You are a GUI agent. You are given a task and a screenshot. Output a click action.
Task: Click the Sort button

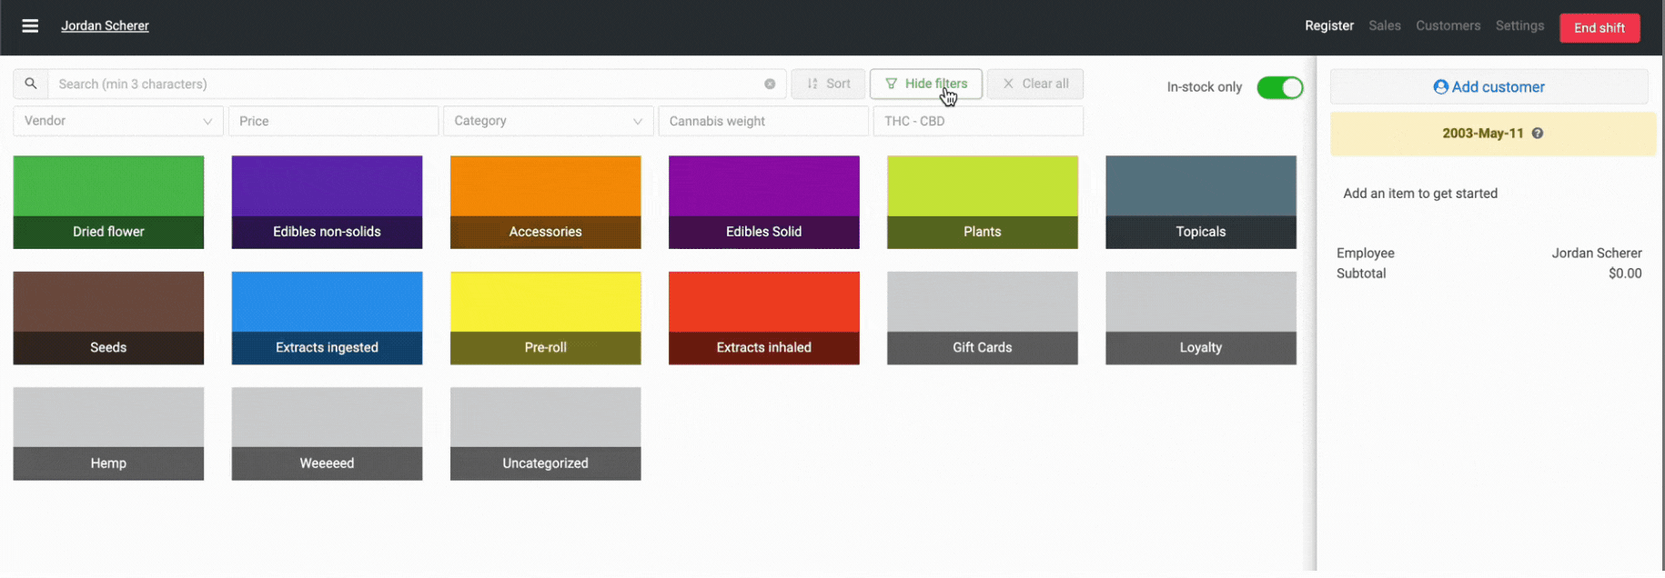click(x=828, y=84)
